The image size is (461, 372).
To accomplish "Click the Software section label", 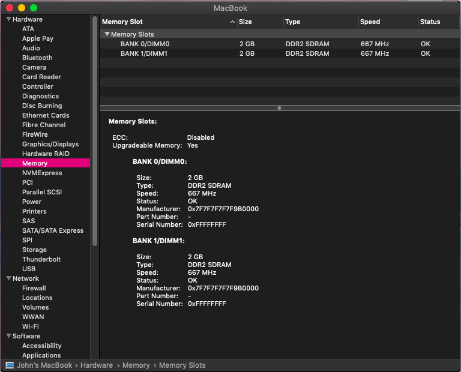I will point(26,336).
